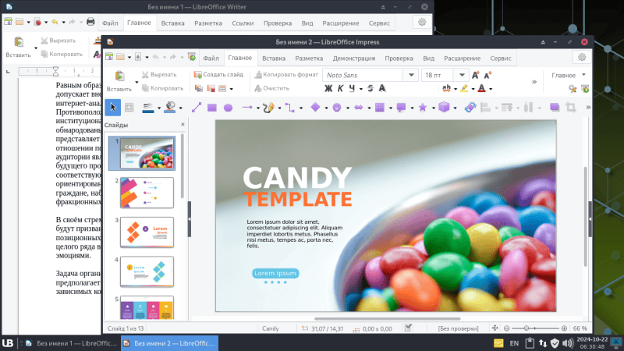Screen dimensions: 624x351
Task: Click the Insert Line tool
Action: coord(197,107)
